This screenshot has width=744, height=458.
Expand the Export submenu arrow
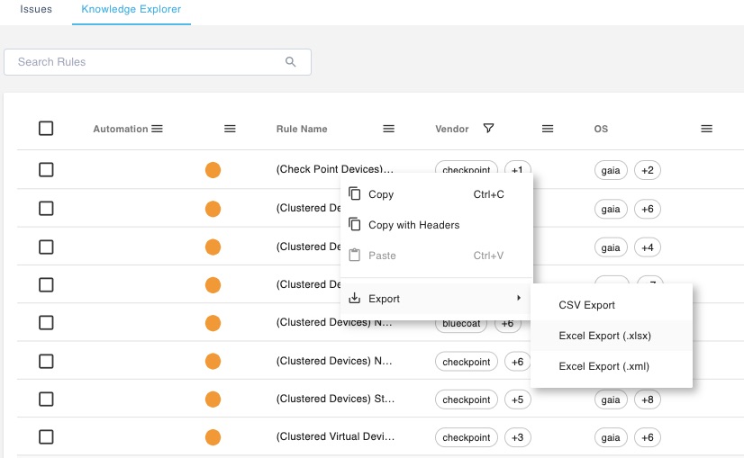(x=518, y=299)
